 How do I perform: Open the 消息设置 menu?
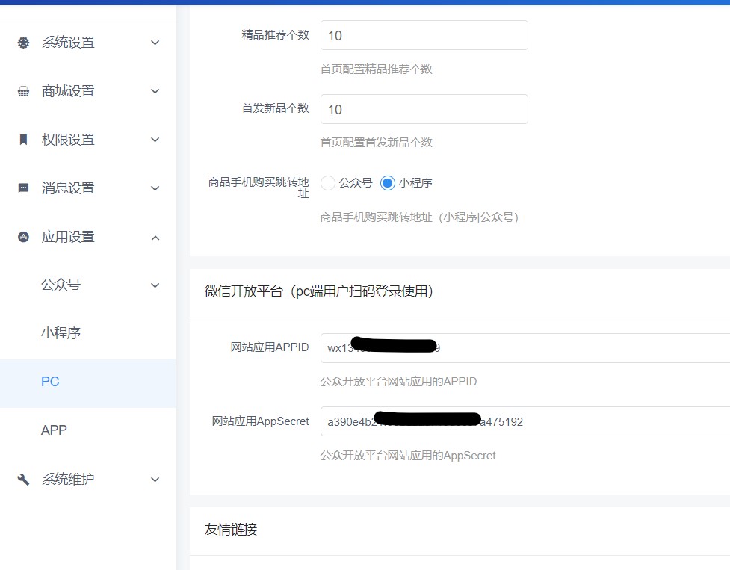(88, 188)
